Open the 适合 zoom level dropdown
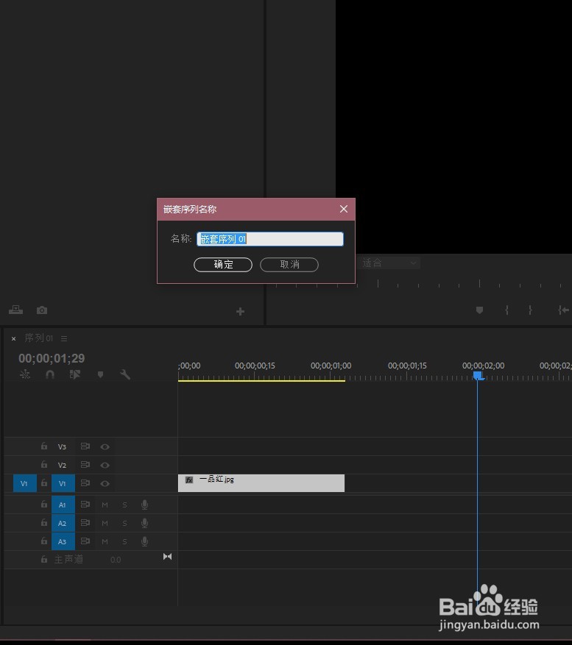 pyautogui.click(x=389, y=263)
